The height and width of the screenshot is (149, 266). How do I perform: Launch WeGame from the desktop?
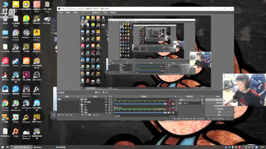37,20
